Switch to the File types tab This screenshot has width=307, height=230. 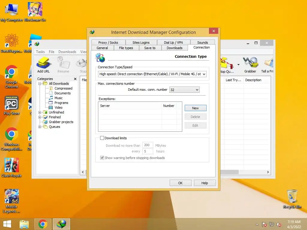(x=126, y=48)
